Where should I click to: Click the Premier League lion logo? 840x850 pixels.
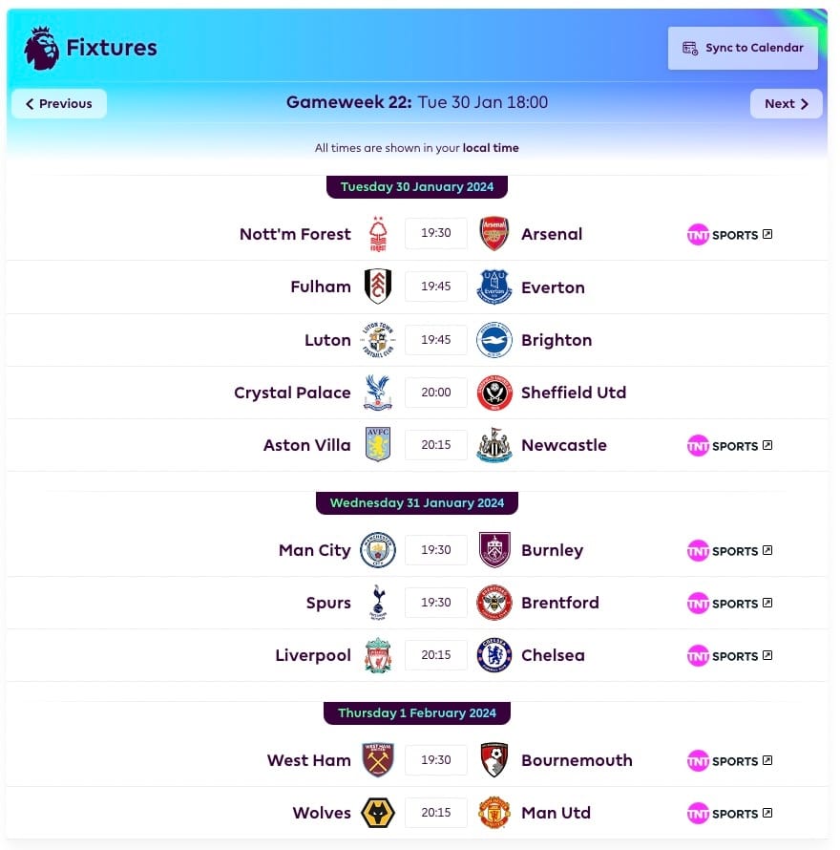pyautogui.click(x=41, y=49)
